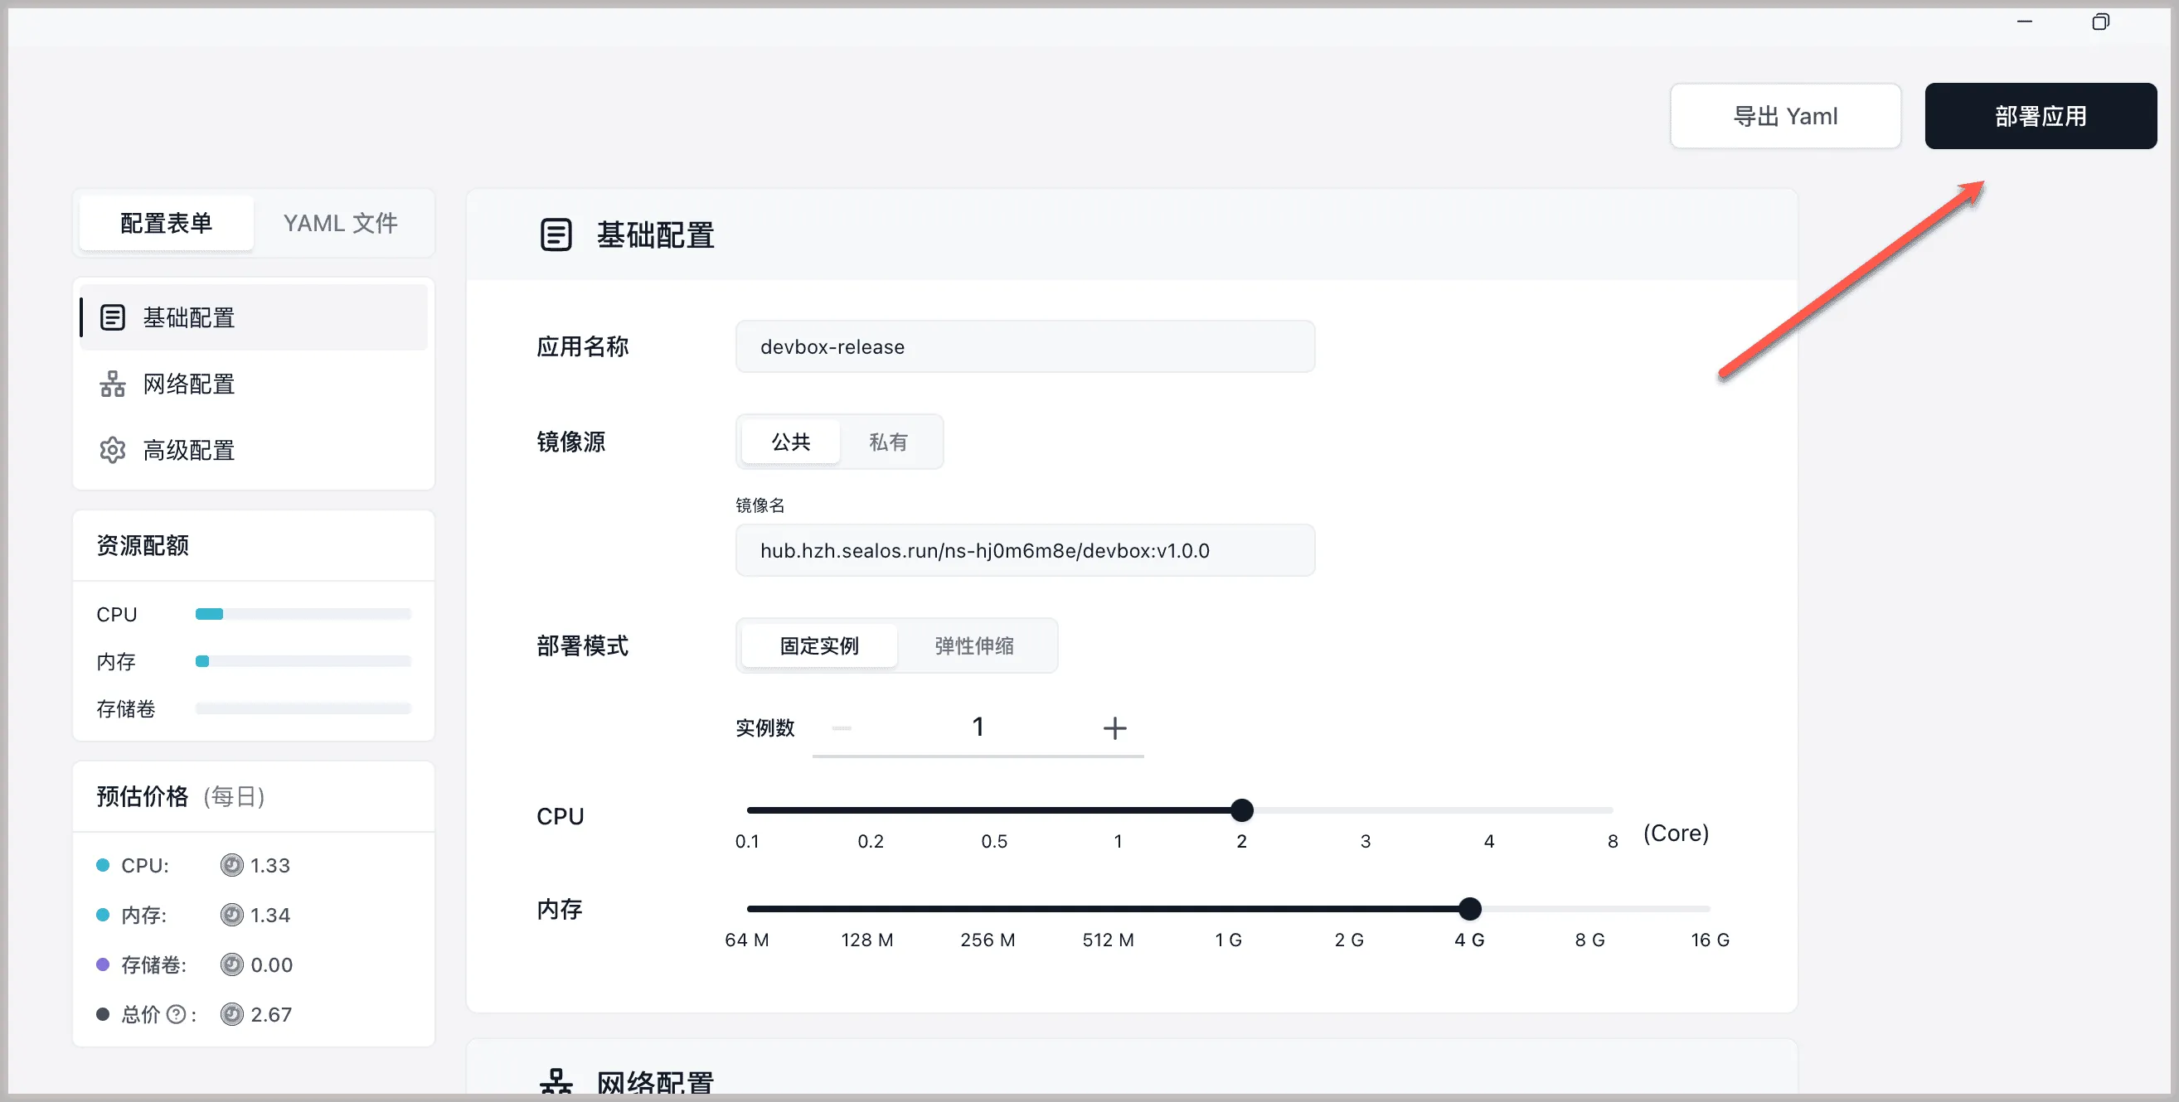
Task: Click the network configuration sidebar icon
Action: click(113, 384)
